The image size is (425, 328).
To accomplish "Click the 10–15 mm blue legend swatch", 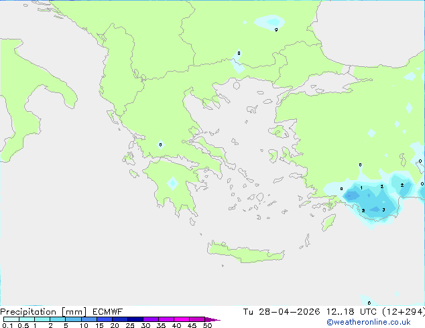I will (88, 319).
